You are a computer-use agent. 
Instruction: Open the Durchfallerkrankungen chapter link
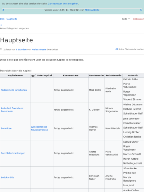13,153
